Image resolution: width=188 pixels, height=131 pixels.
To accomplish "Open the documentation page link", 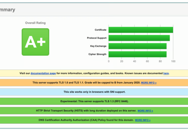I will coord(43,73).
